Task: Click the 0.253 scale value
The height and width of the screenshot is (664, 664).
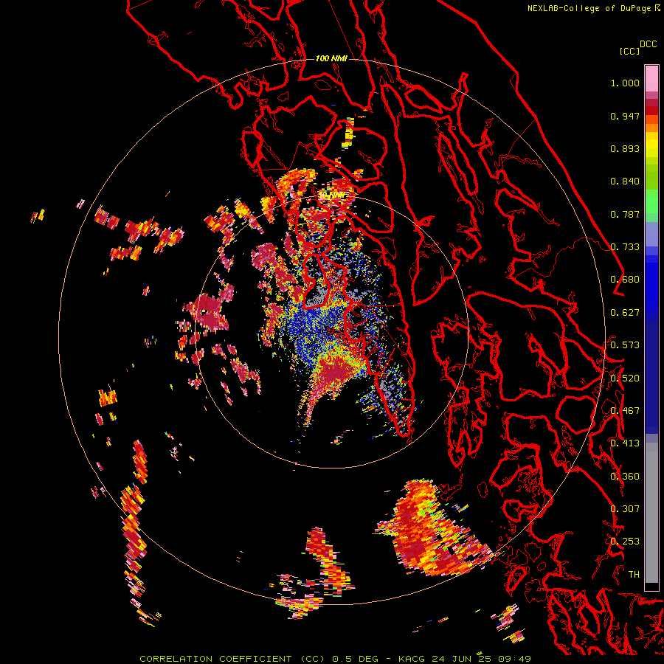Action: (x=625, y=542)
